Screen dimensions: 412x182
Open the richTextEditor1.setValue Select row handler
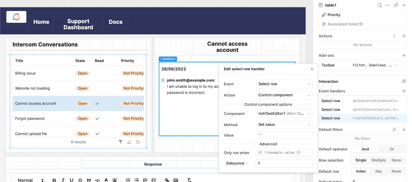(363, 118)
